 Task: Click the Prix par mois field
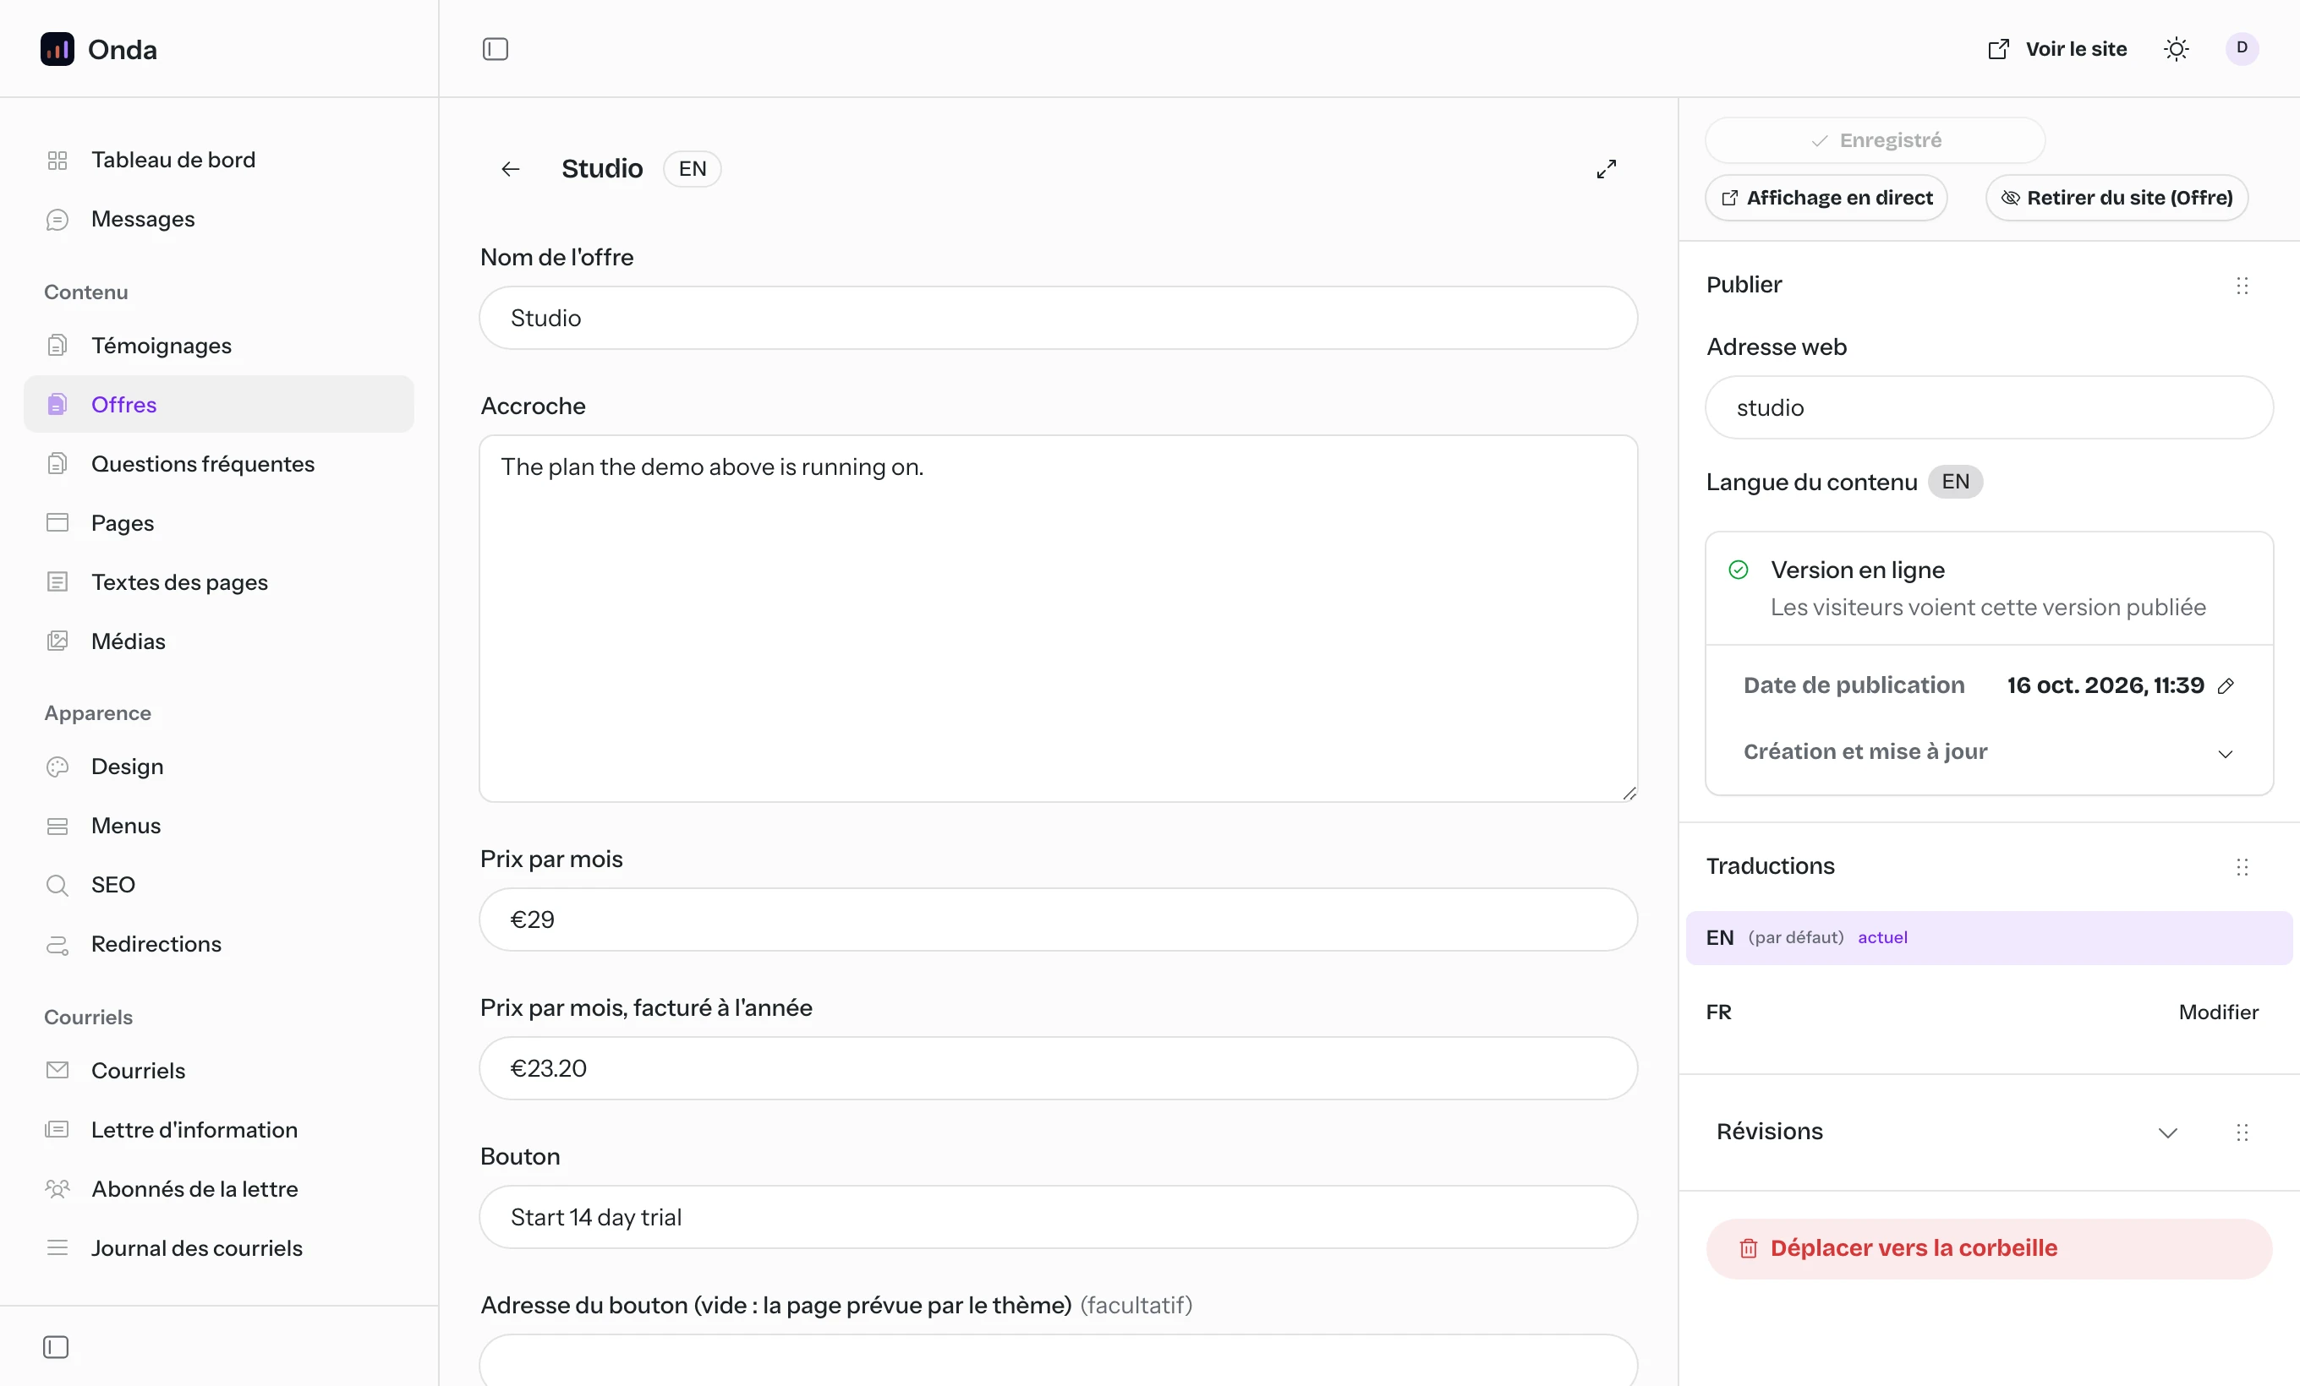point(1058,919)
